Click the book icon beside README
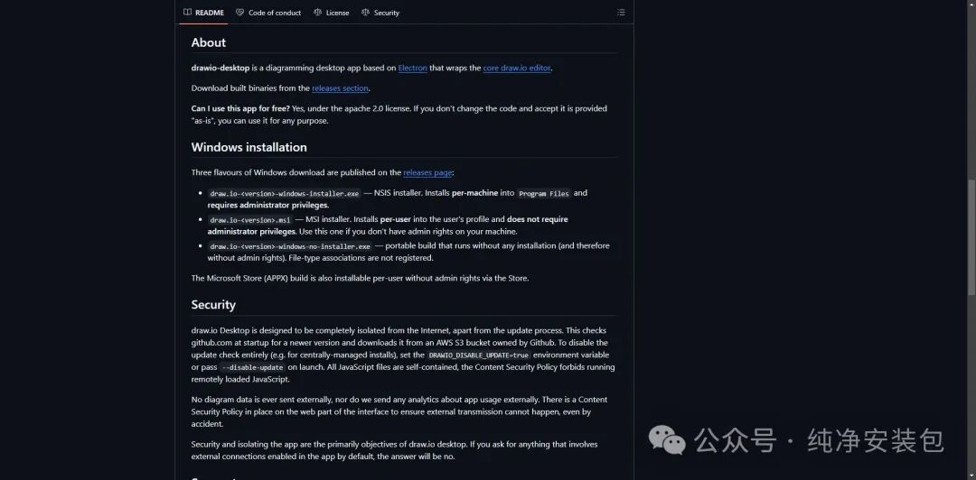 point(187,13)
